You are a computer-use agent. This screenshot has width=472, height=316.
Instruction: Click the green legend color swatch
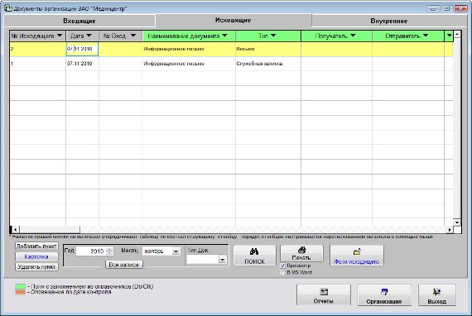pyautogui.click(x=20, y=287)
